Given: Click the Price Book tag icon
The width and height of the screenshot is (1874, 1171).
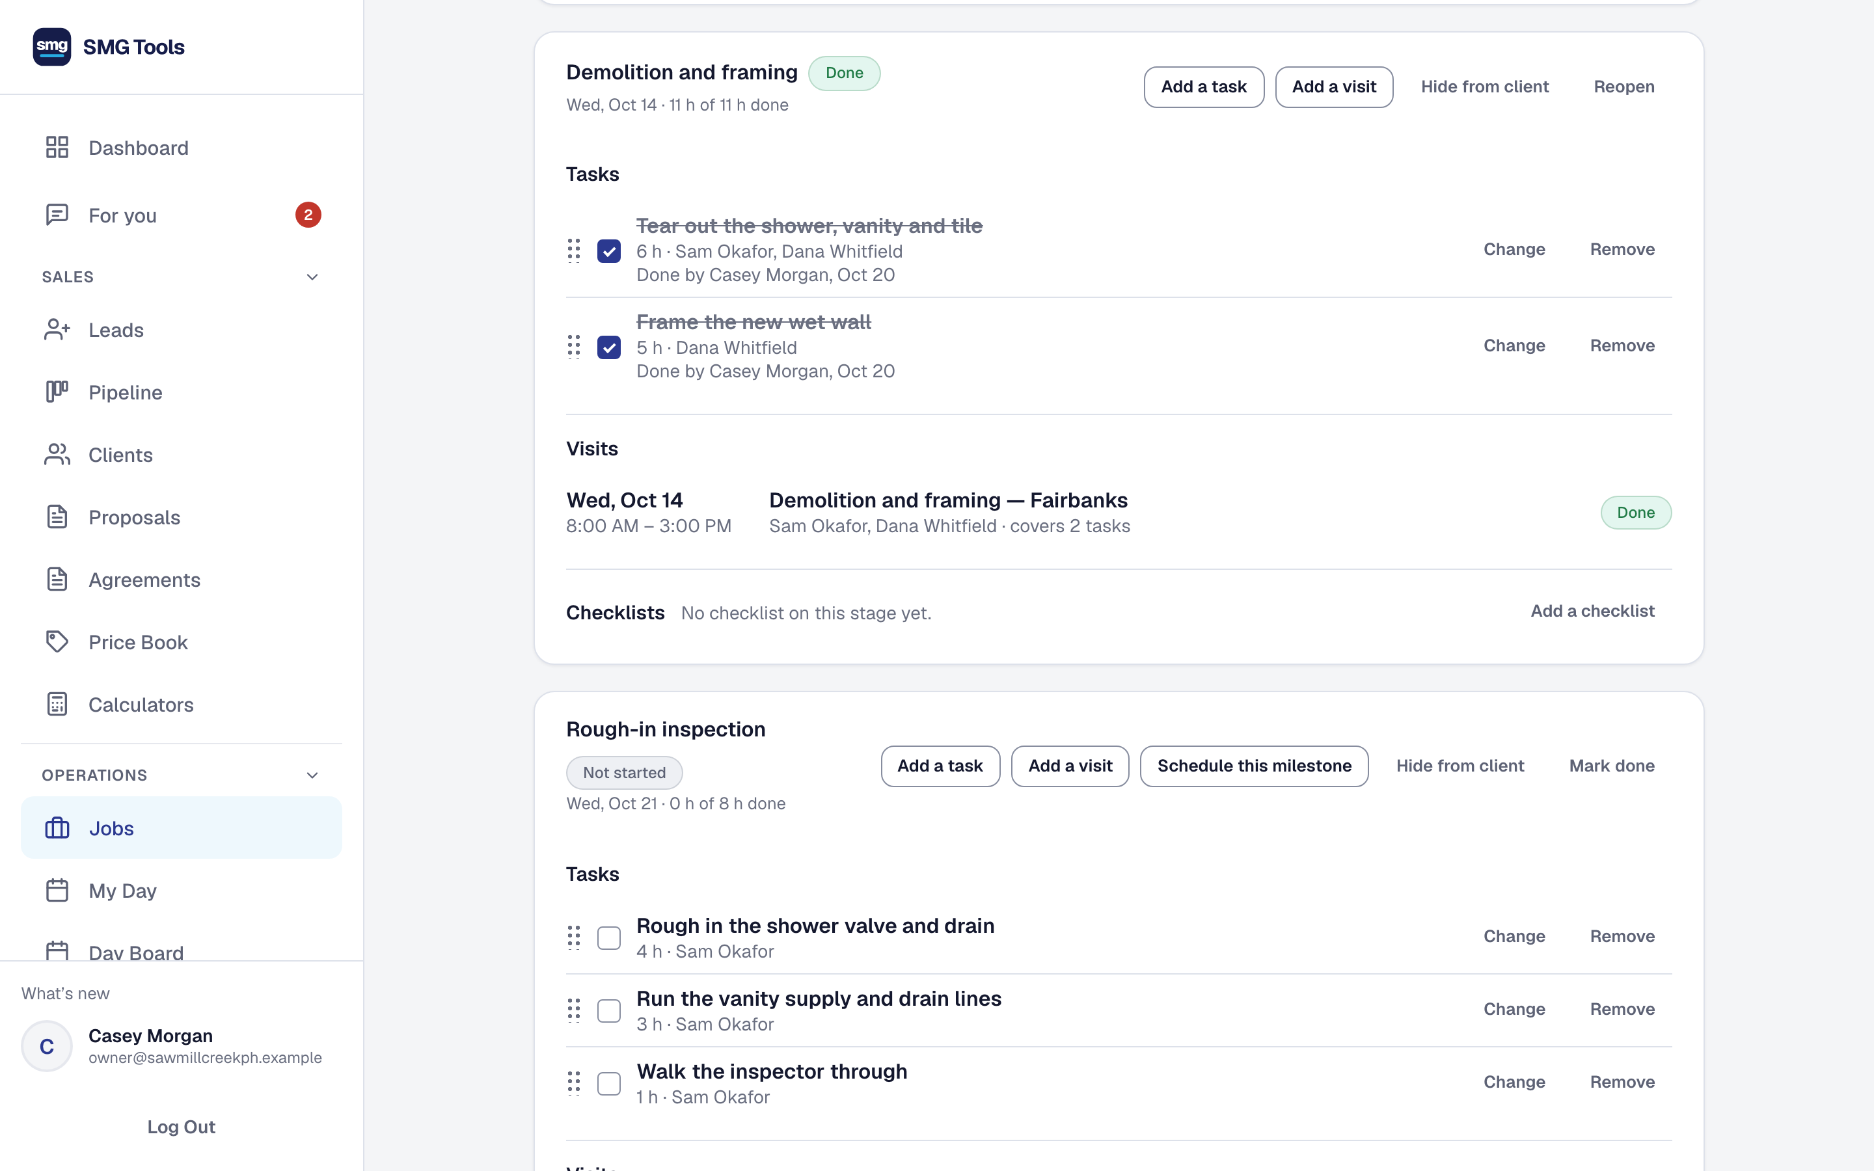Looking at the screenshot, I should pyautogui.click(x=57, y=642).
